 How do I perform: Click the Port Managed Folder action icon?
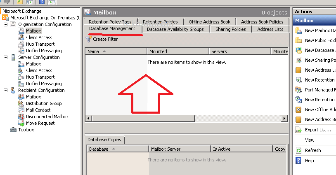[x=298, y=90]
